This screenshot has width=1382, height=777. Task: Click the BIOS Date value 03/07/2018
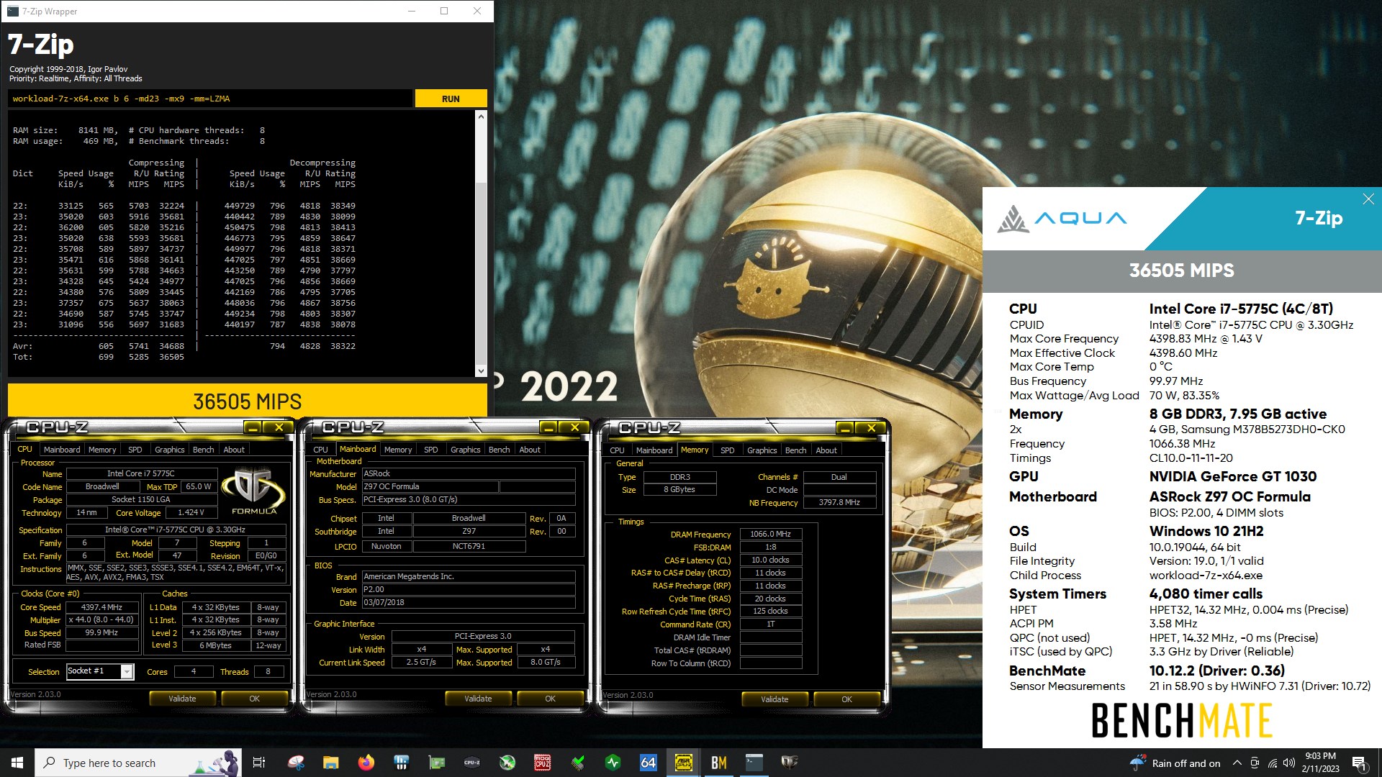468,602
